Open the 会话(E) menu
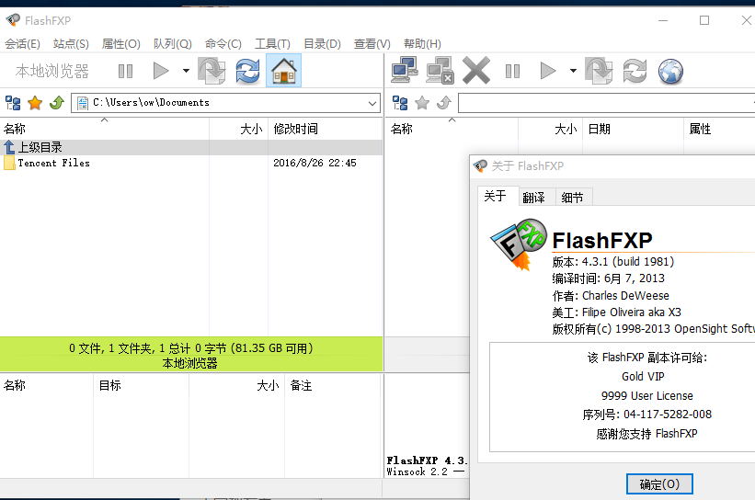This screenshot has height=500, width=755. click(22, 44)
